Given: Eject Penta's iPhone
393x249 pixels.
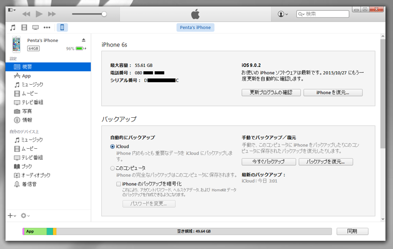Looking at the screenshot, I should (84, 40).
